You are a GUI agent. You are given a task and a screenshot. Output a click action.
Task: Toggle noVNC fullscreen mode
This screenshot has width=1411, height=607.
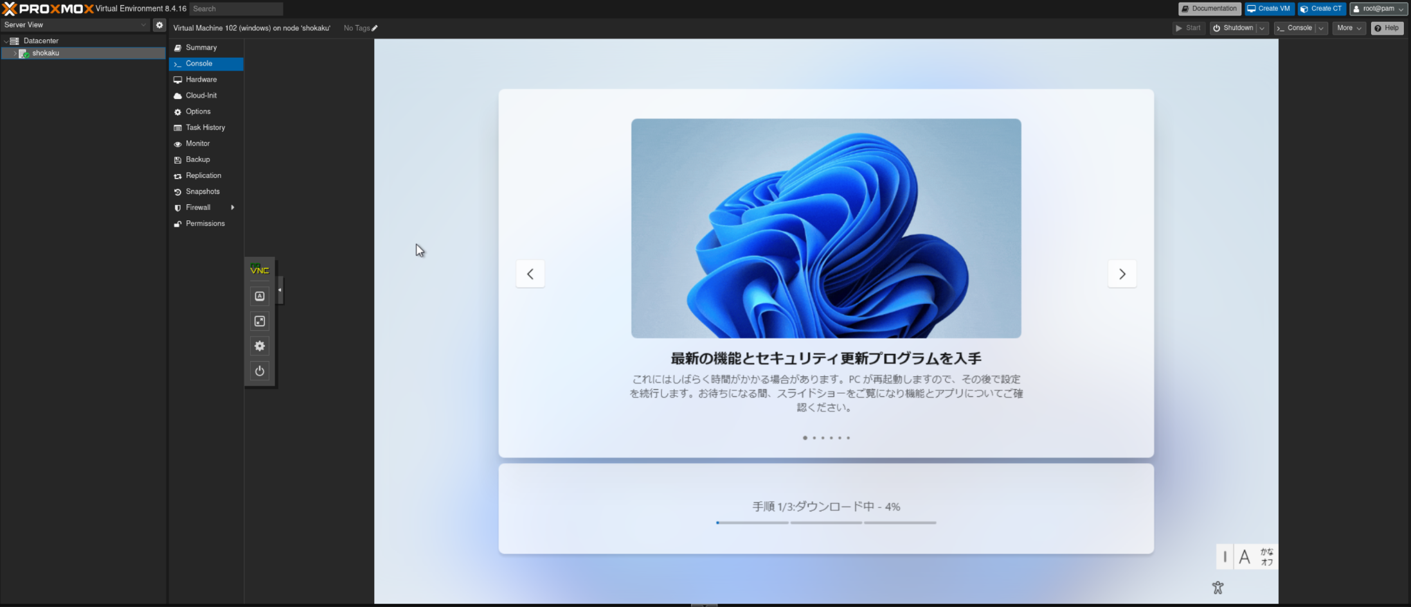point(260,321)
